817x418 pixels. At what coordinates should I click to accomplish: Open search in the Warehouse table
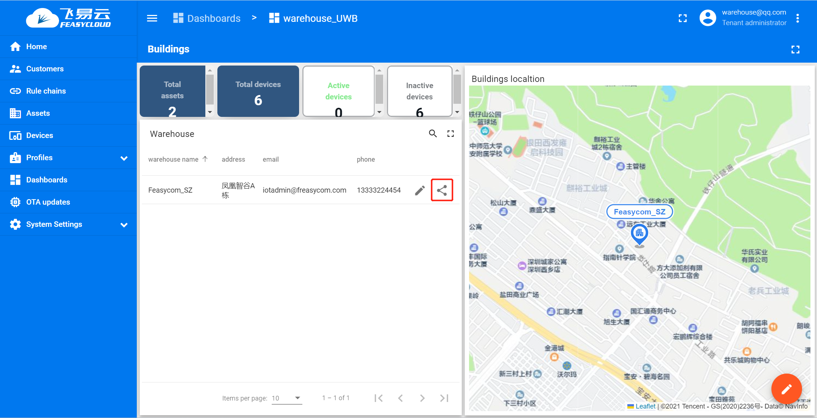click(x=433, y=134)
